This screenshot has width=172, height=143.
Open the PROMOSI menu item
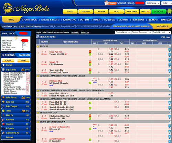coord(153,20)
